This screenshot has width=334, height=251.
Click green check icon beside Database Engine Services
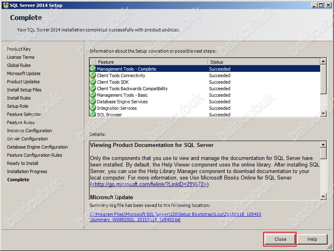click(x=93, y=102)
